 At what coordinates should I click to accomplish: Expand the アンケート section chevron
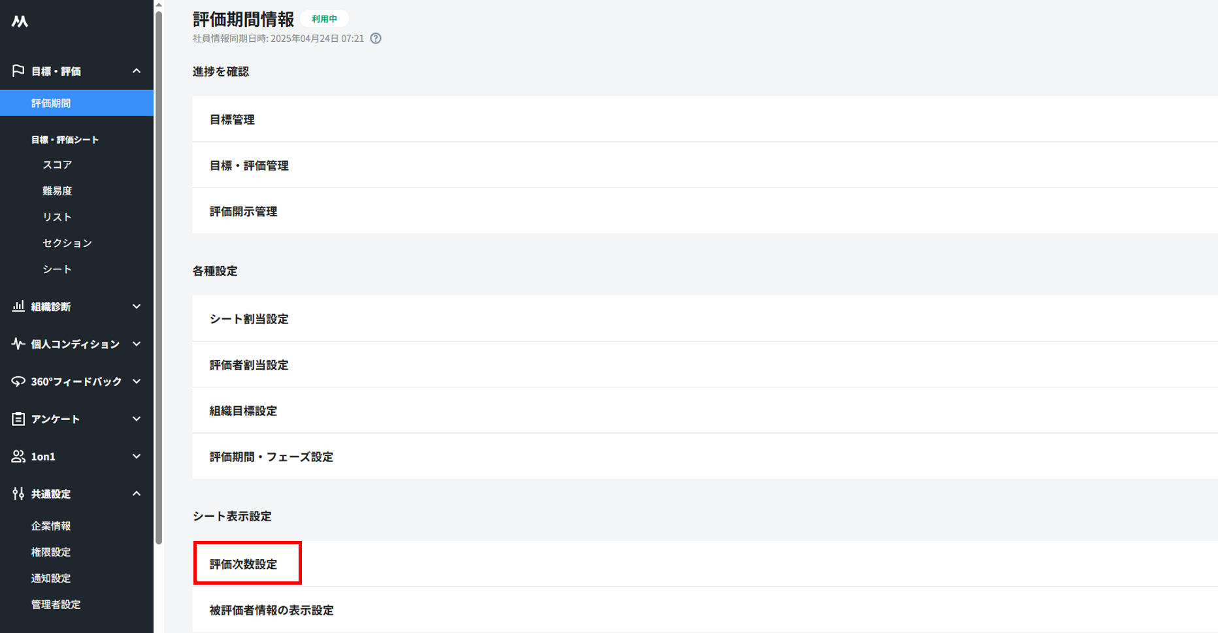tap(137, 419)
